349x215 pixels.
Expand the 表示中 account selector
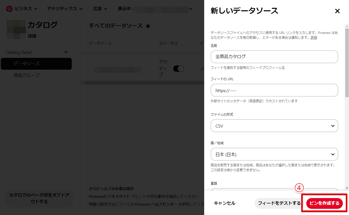(190, 9)
